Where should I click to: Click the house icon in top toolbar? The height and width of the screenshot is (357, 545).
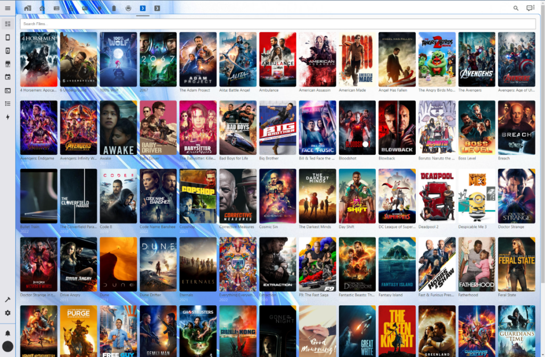tap(42, 8)
